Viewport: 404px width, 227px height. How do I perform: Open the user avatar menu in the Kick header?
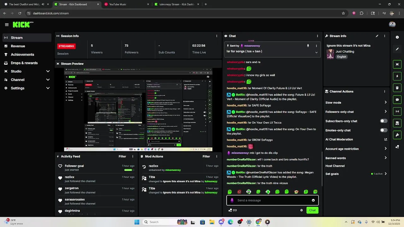[392, 24]
